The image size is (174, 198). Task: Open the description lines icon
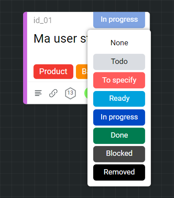point(38,93)
